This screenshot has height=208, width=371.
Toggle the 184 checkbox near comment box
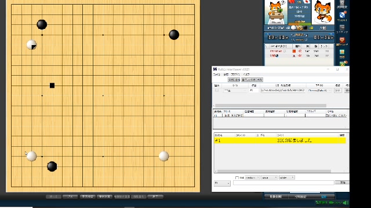tap(237, 177)
